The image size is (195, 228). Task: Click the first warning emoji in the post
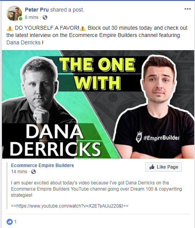[10, 28]
